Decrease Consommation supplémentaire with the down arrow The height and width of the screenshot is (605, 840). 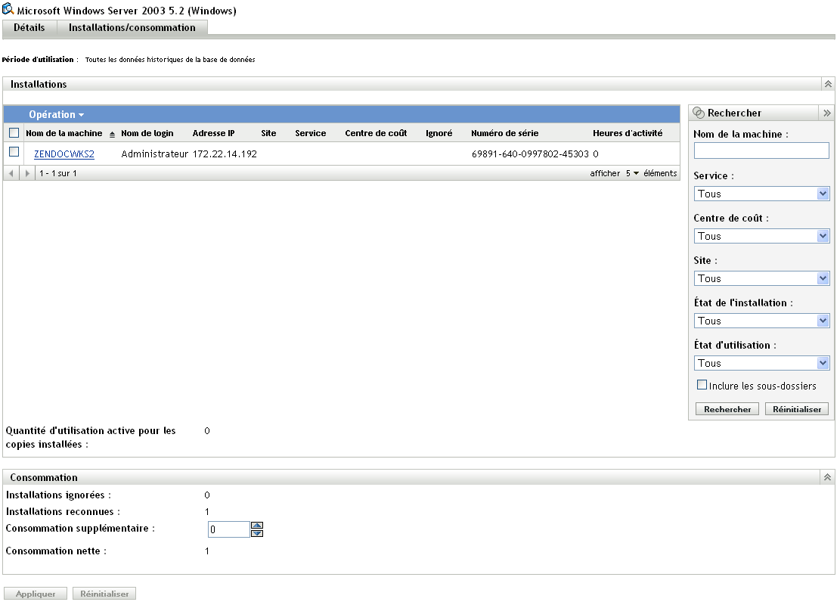coord(257,533)
